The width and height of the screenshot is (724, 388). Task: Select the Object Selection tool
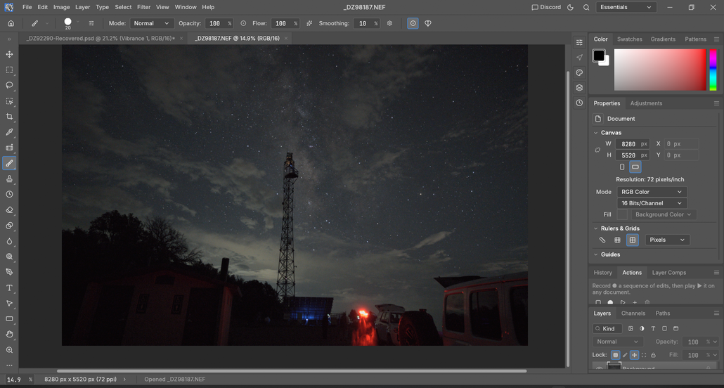coord(9,101)
